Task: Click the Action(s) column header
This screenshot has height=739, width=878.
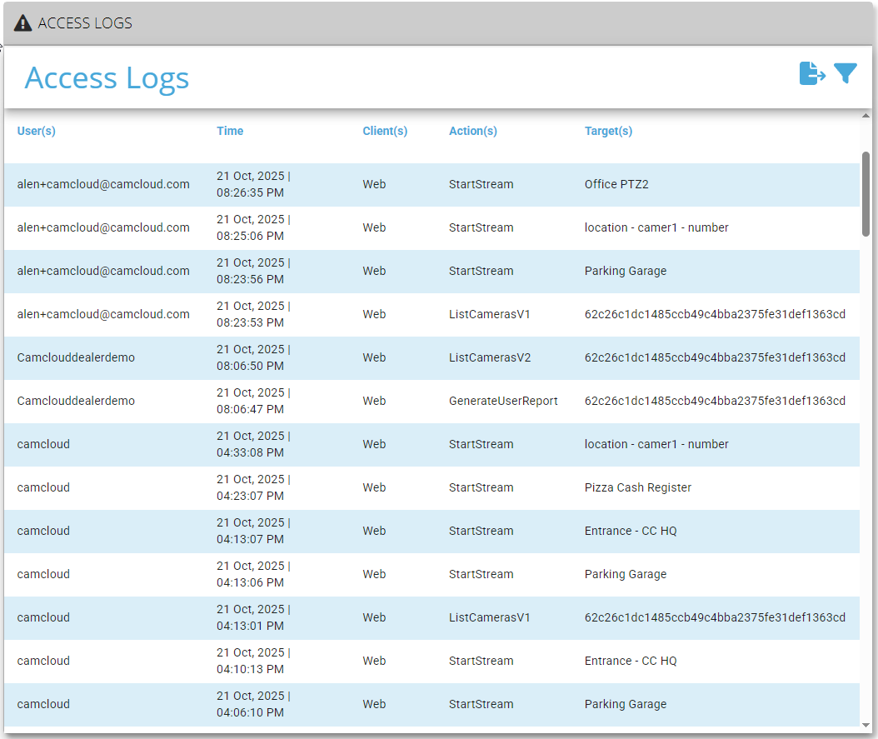Action: click(x=472, y=131)
